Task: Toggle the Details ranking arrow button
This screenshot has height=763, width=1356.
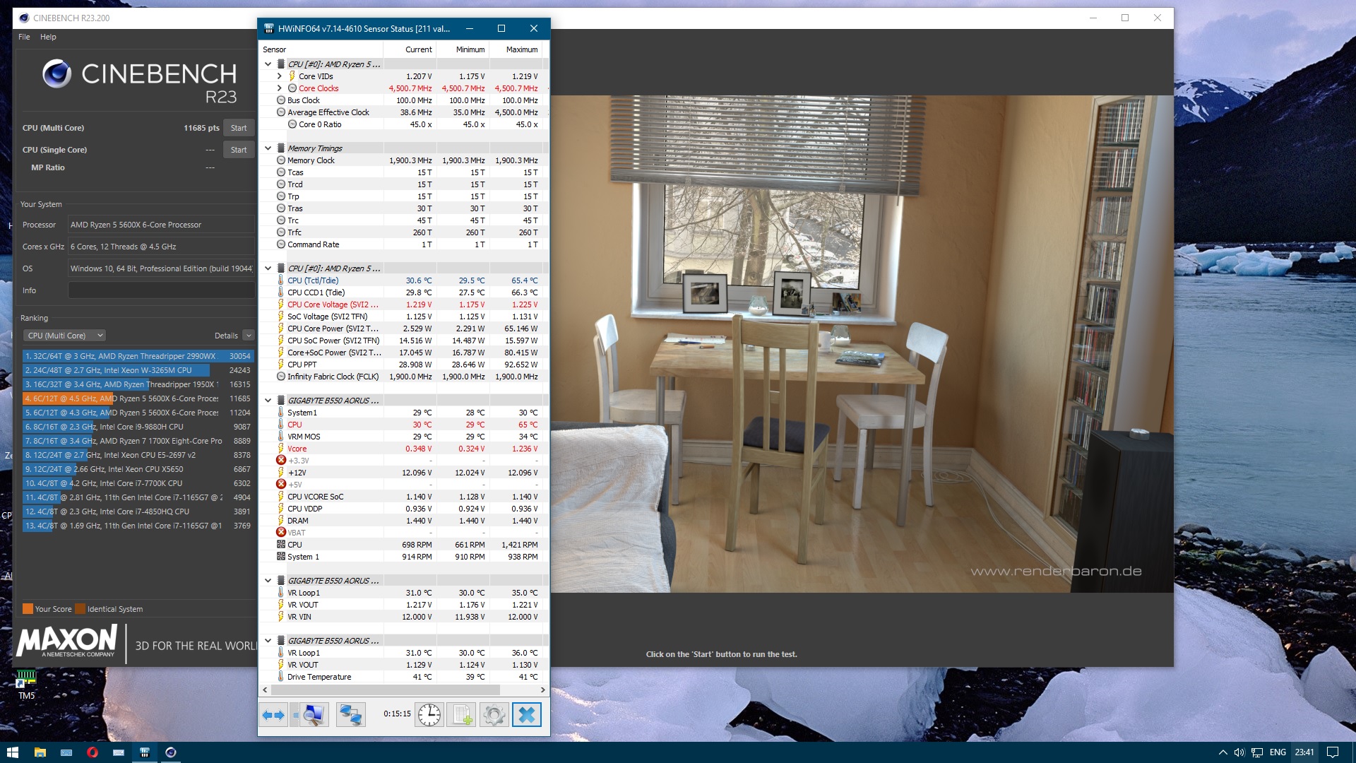Action: [249, 336]
